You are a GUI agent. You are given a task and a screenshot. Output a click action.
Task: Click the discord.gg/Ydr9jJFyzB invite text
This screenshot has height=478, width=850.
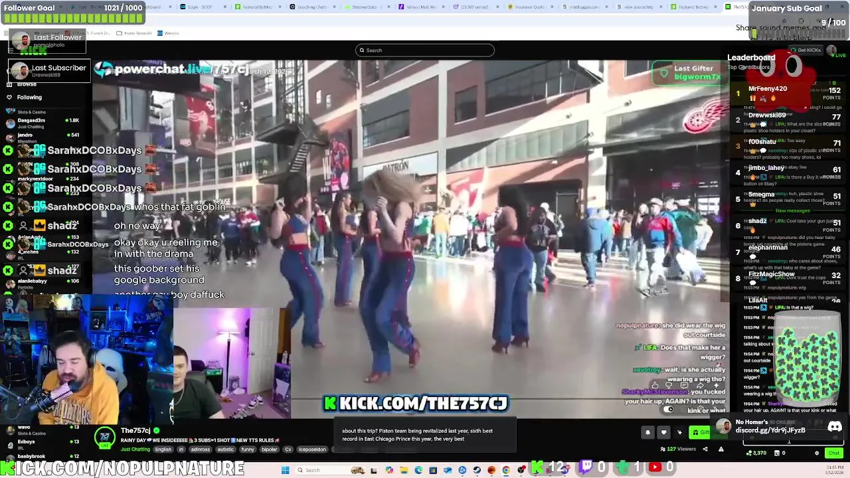coord(770,430)
